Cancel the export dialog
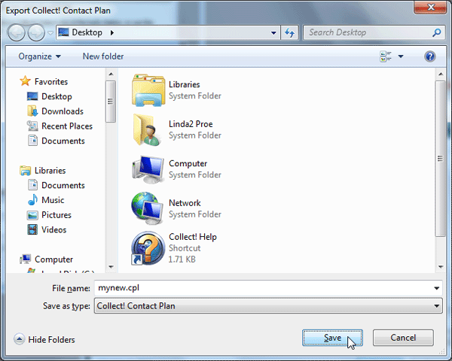 pos(403,338)
